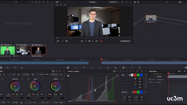Stop playback
The height and width of the screenshot is (105, 187).
coord(89,41)
